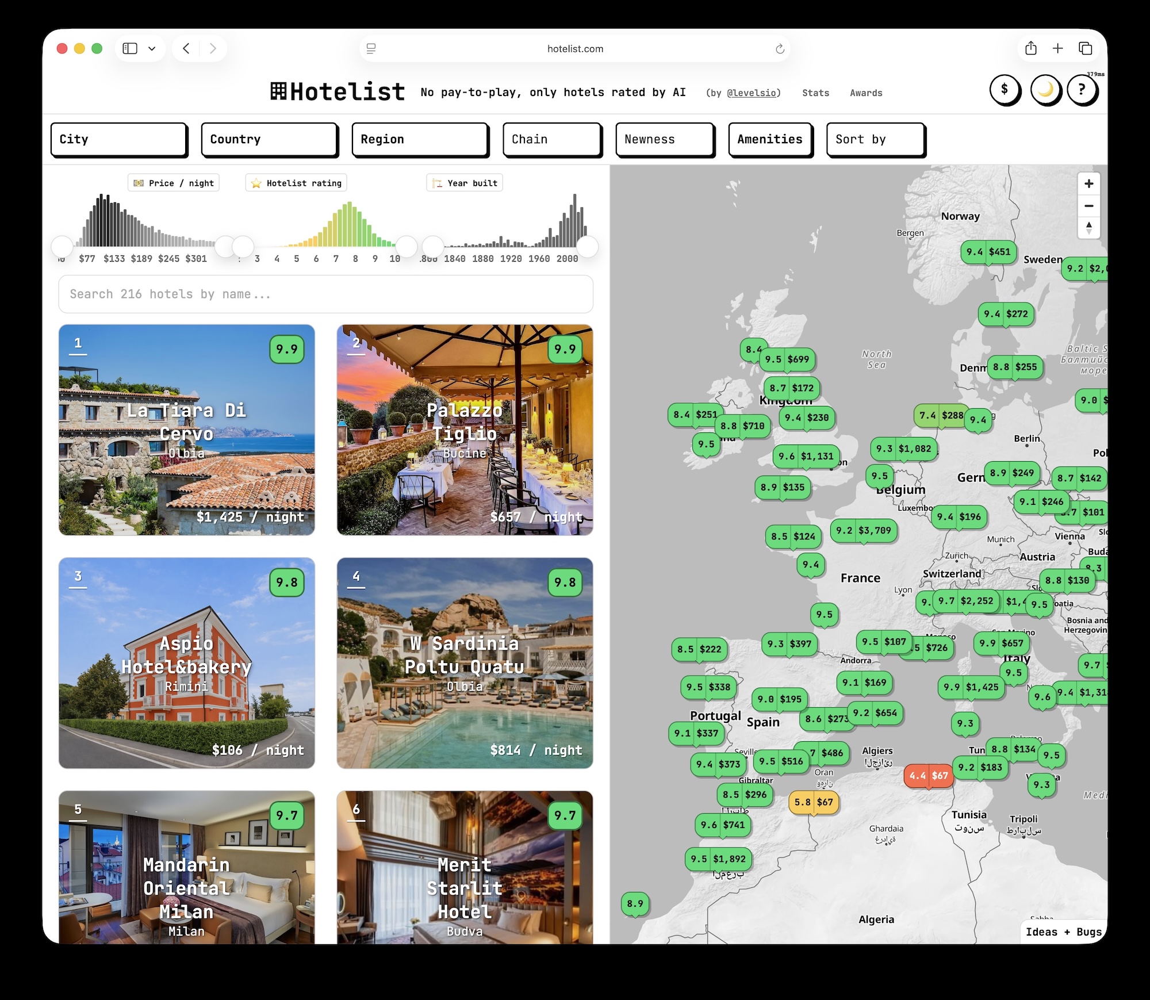This screenshot has width=1150, height=1000.
Task: Select the 9.5 $1,892 map marker
Action: [x=719, y=859]
